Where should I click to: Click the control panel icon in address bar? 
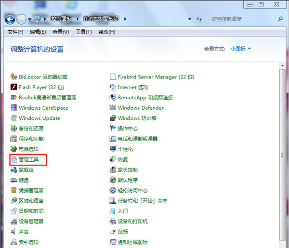pos(38,19)
